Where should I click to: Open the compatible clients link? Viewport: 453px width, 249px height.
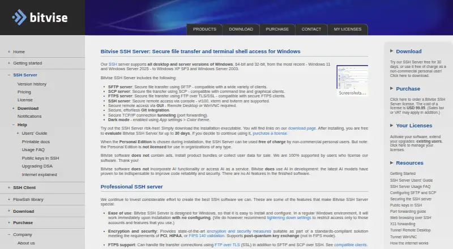(x=350, y=244)
